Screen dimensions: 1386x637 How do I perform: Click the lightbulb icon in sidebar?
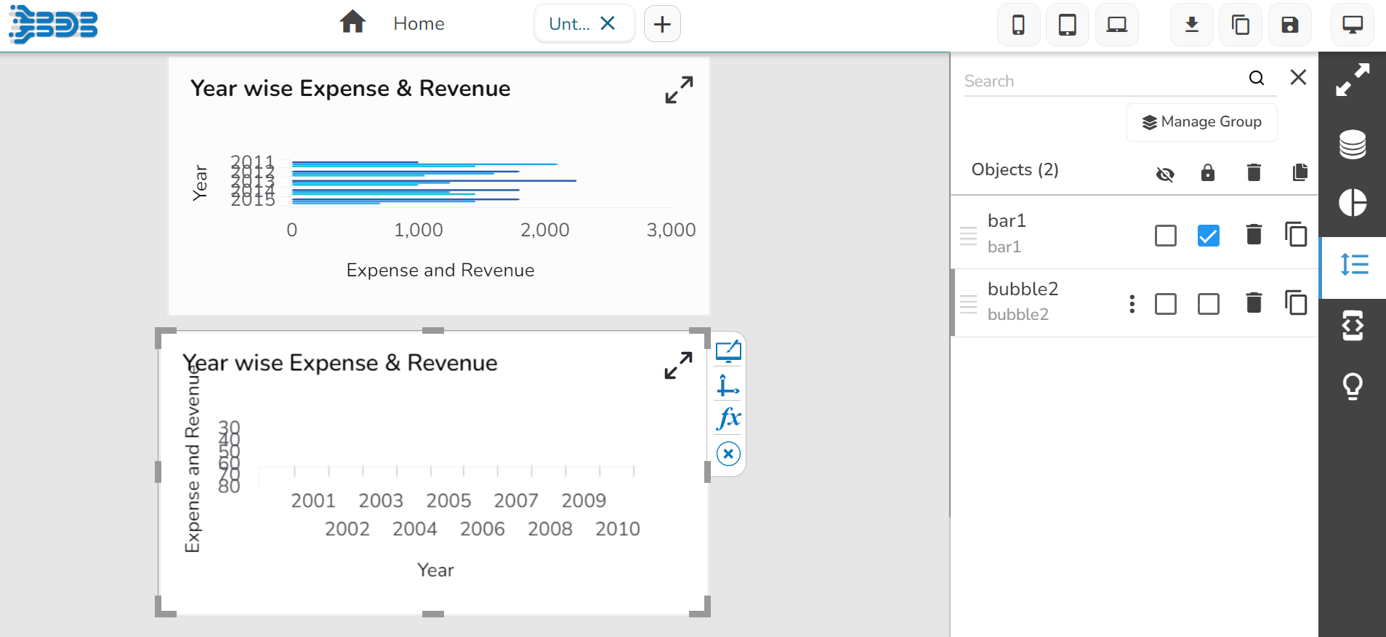pyautogui.click(x=1352, y=386)
